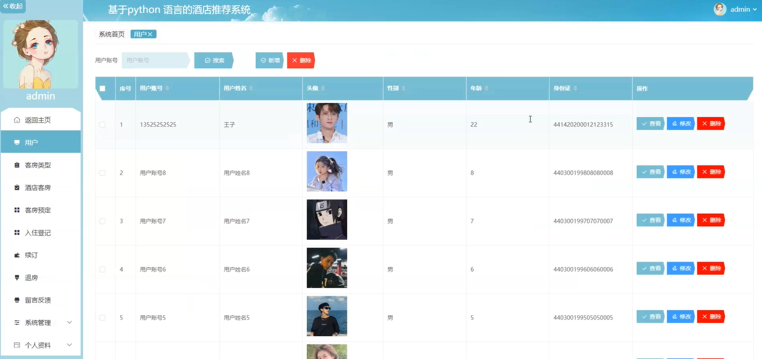Viewport: 762px width, 359px height.
Task: Open 客房类型 sidebar item
Action: [40, 165]
